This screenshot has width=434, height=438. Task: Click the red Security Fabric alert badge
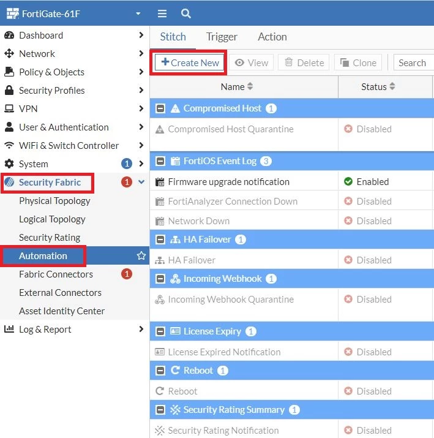[x=127, y=182]
